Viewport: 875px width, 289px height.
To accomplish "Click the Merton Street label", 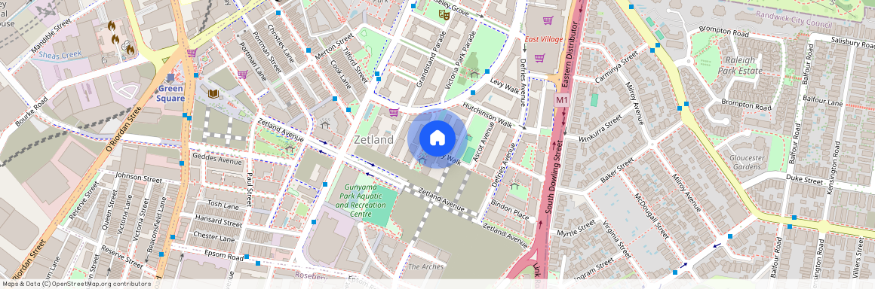I will tap(334, 47).
